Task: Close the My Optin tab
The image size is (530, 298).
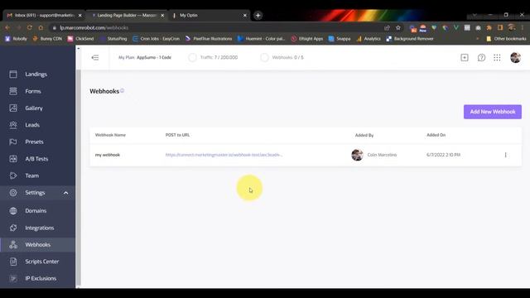Action: (x=245, y=15)
